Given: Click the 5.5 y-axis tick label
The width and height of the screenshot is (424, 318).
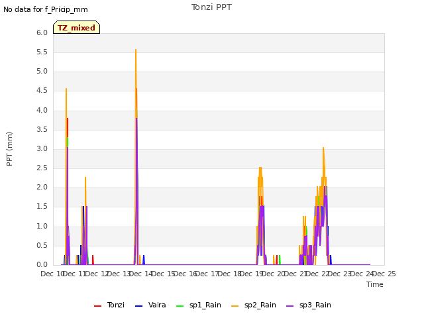Looking at the screenshot, I should click(x=42, y=52).
